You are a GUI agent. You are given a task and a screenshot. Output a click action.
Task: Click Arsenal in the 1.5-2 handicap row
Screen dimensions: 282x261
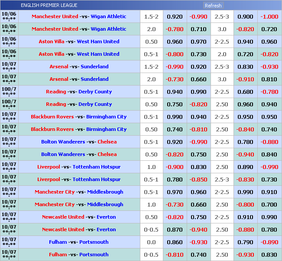(x=59, y=67)
